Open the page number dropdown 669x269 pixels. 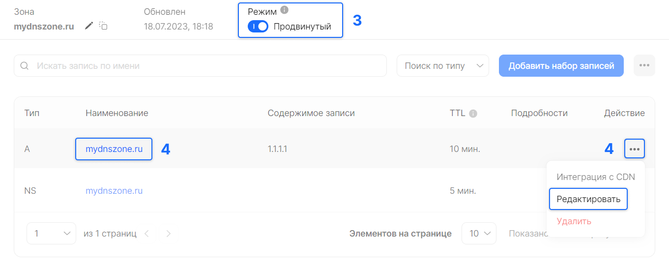click(51, 234)
